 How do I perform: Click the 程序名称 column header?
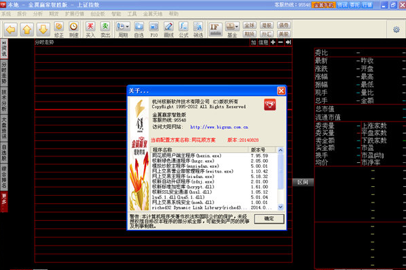coord(199,150)
